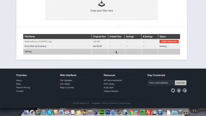Open Finder from the dock
The width and height of the screenshot is (206, 116).
click(x=26, y=112)
